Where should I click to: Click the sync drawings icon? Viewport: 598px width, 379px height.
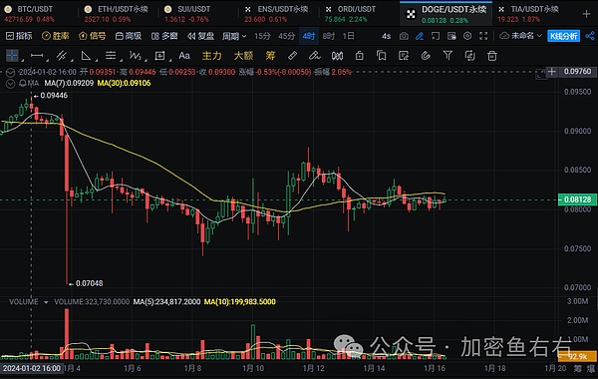(469, 56)
